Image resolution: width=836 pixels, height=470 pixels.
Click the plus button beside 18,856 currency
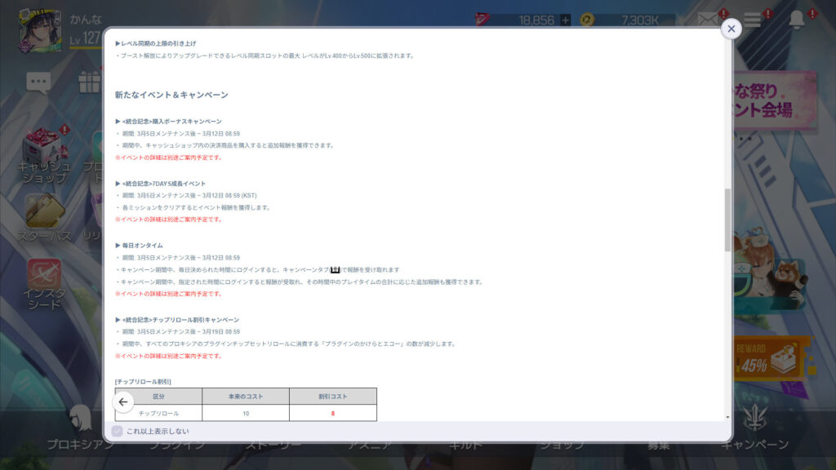tap(565, 20)
